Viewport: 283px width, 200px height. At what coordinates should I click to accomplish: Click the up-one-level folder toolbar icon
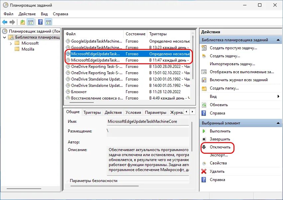22,22
